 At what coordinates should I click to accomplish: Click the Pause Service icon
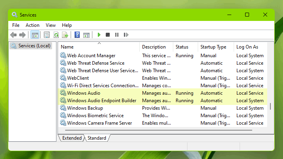117,35
